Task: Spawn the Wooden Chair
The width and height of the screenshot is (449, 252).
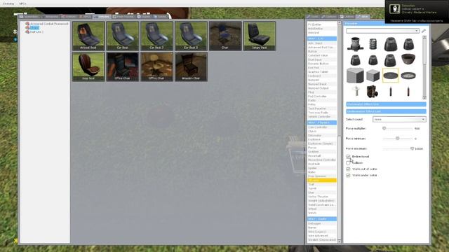Action: (x=191, y=66)
